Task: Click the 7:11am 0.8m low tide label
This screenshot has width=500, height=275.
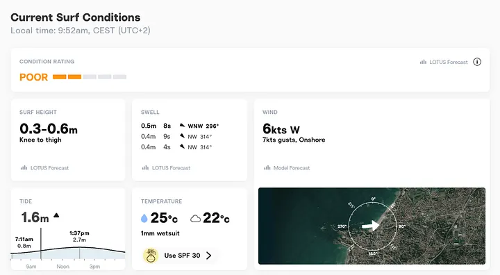Action: tap(24, 242)
